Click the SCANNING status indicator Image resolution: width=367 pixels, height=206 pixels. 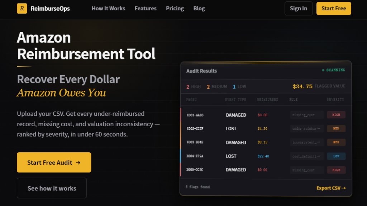(x=333, y=70)
